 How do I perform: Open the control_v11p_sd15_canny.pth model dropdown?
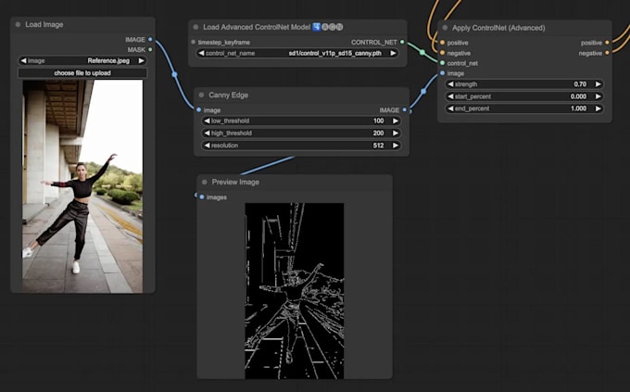[297, 53]
